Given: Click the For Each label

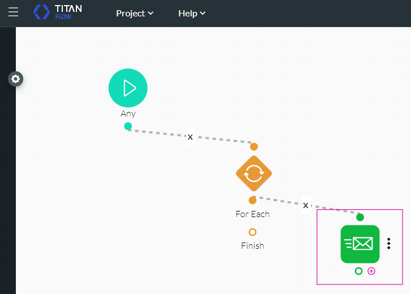Looking at the screenshot, I should 252,214.
